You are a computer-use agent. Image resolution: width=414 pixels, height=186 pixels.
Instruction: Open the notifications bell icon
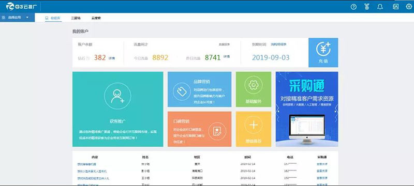pos(380,7)
